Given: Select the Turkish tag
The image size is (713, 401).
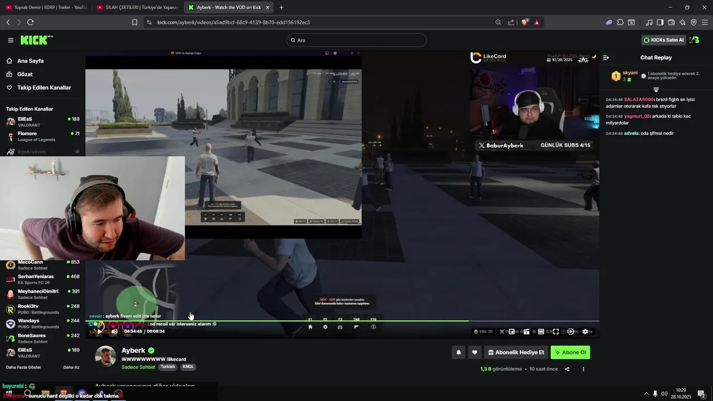Looking at the screenshot, I should pyautogui.click(x=168, y=367).
